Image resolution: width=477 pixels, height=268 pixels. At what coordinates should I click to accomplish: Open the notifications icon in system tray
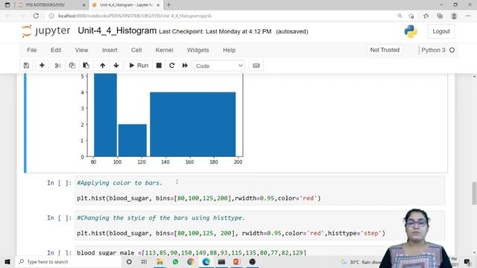click(x=467, y=261)
